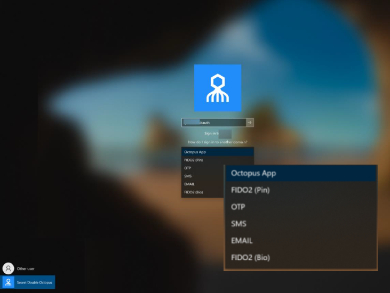Click the Secret Double Octopus logo tile
390x293 pixels.
(x=218, y=88)
